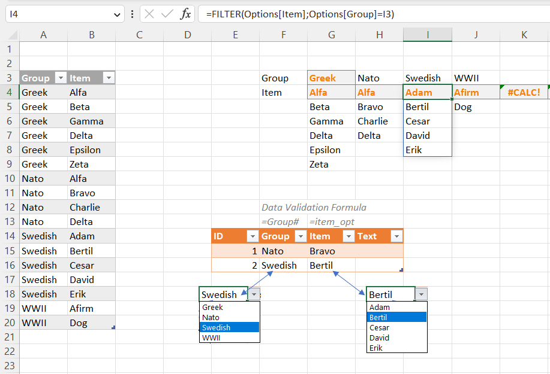Image resolution: width=550 pixels, height=374 pixels.
Task: Select row 1 by its row header
Action: pyautogui.click(x=10, y=49)
